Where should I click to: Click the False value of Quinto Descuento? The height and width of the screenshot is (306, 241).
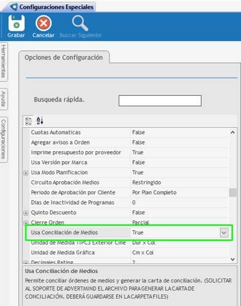pos(138,213)
